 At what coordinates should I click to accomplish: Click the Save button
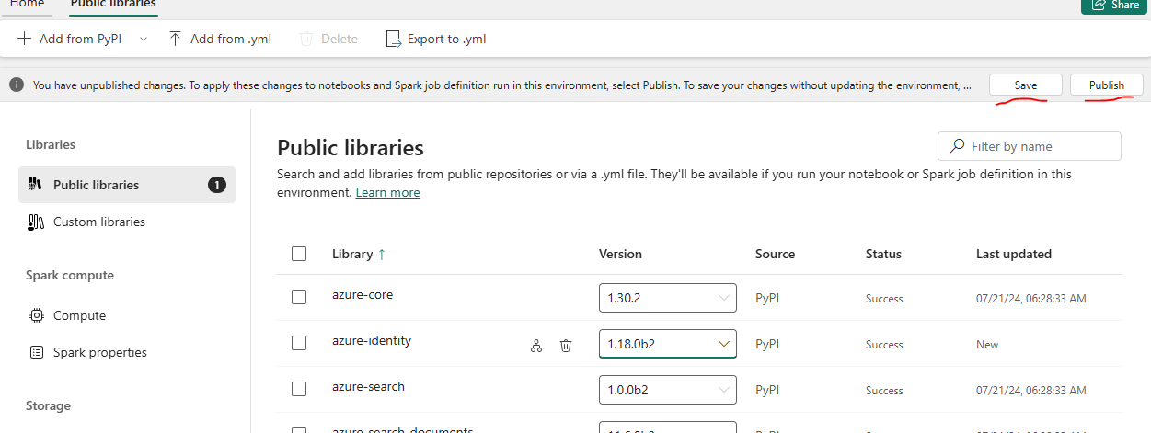(x=1026, y=85)
